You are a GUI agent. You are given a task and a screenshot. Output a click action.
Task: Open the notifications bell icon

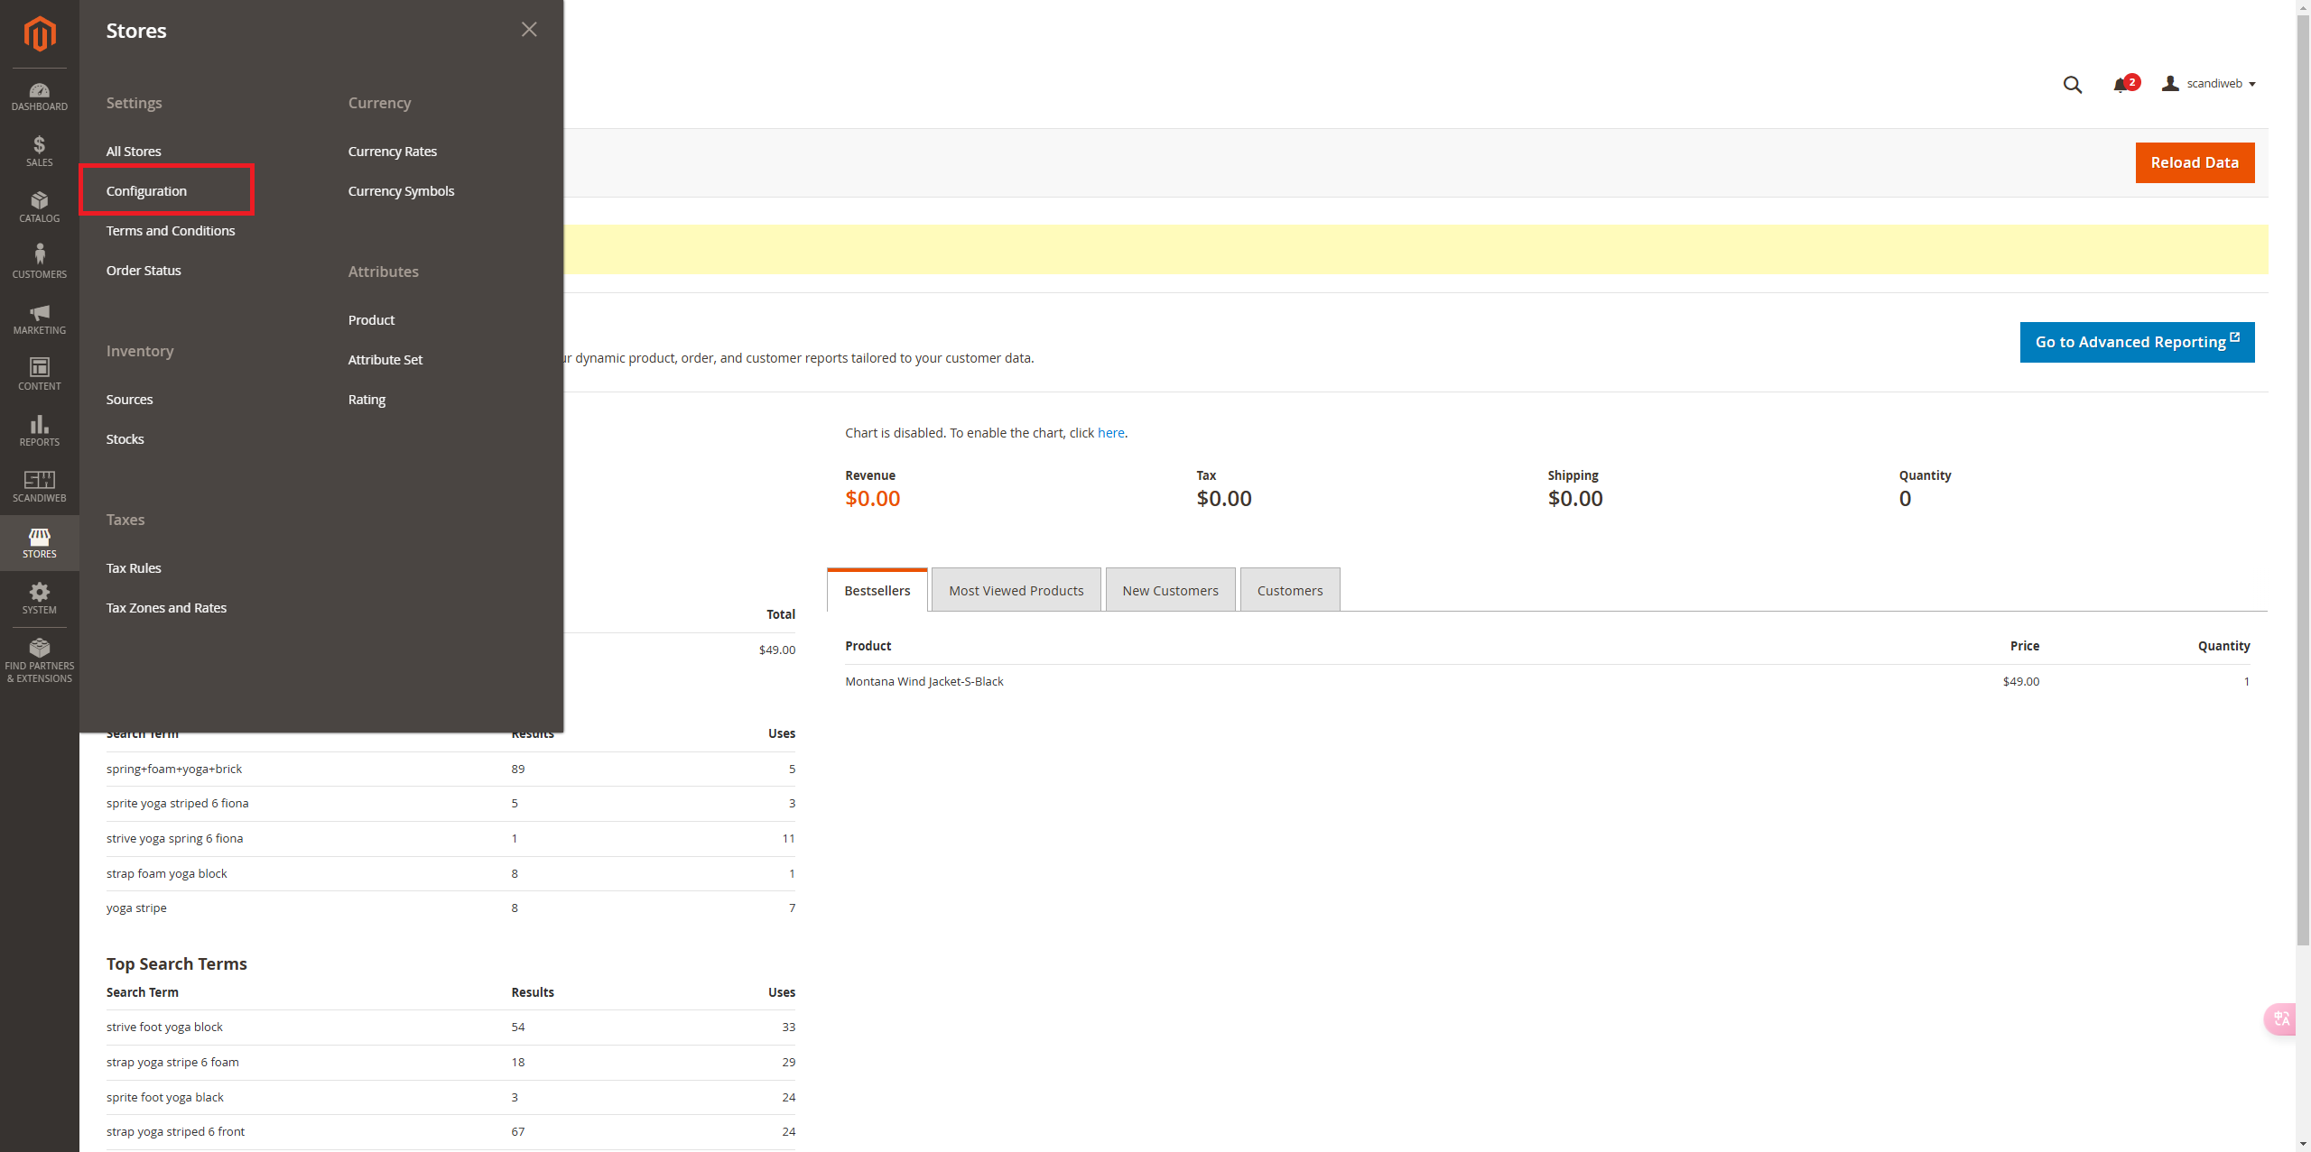tap(2121, 85)
